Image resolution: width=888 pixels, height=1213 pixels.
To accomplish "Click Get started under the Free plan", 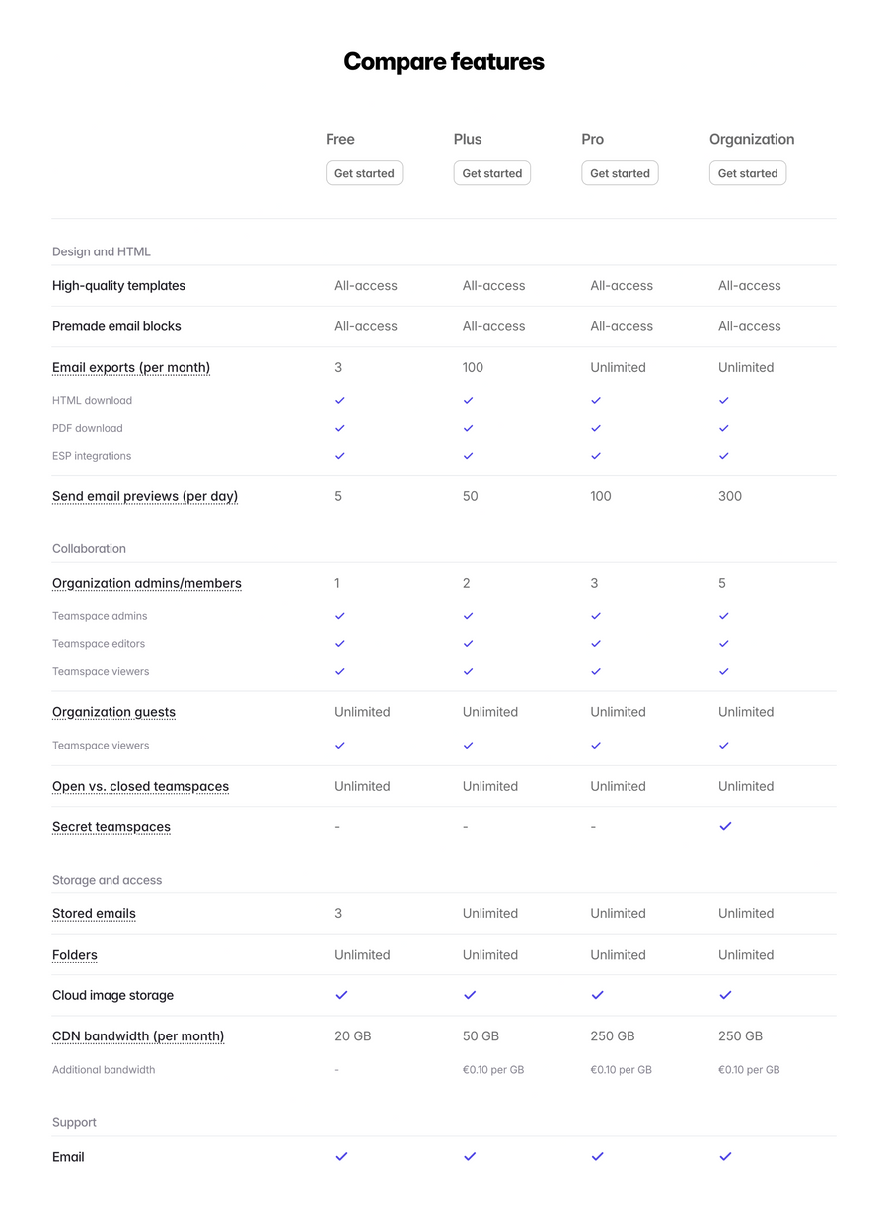I will 364,173.
